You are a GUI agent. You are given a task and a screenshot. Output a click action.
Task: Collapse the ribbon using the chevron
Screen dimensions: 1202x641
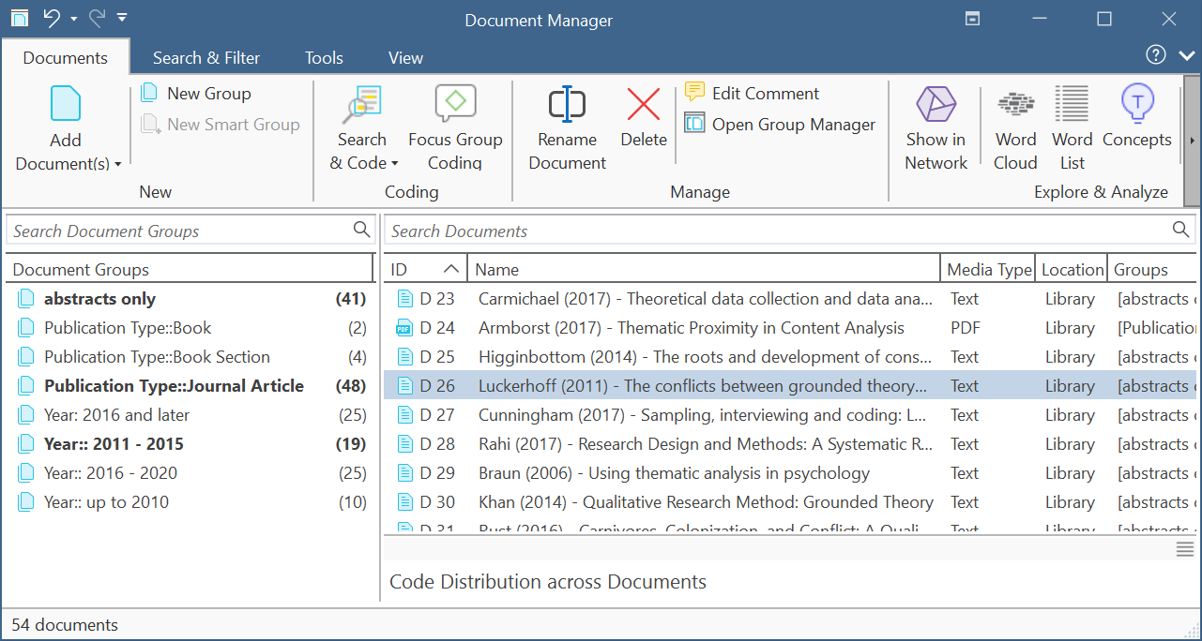pos(1186,56)
